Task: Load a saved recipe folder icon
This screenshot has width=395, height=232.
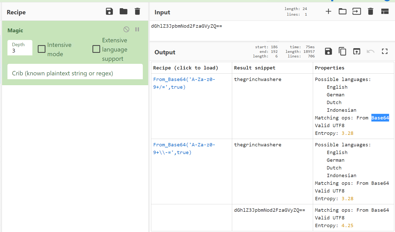Action: pos(124,12)
